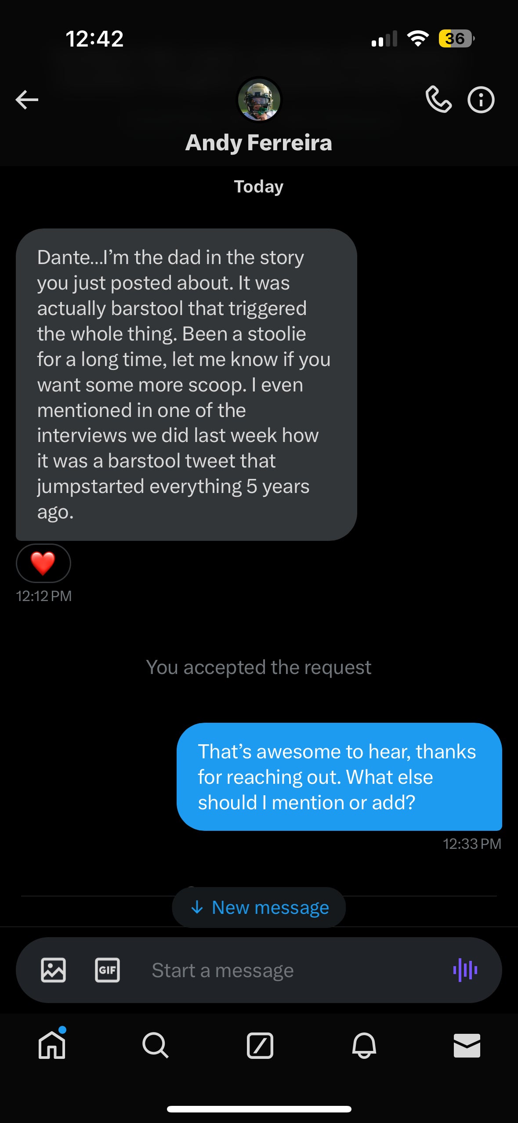Record a voice message with waveform icon
The width and height of the screenshot is (518, 1123).
465,970
